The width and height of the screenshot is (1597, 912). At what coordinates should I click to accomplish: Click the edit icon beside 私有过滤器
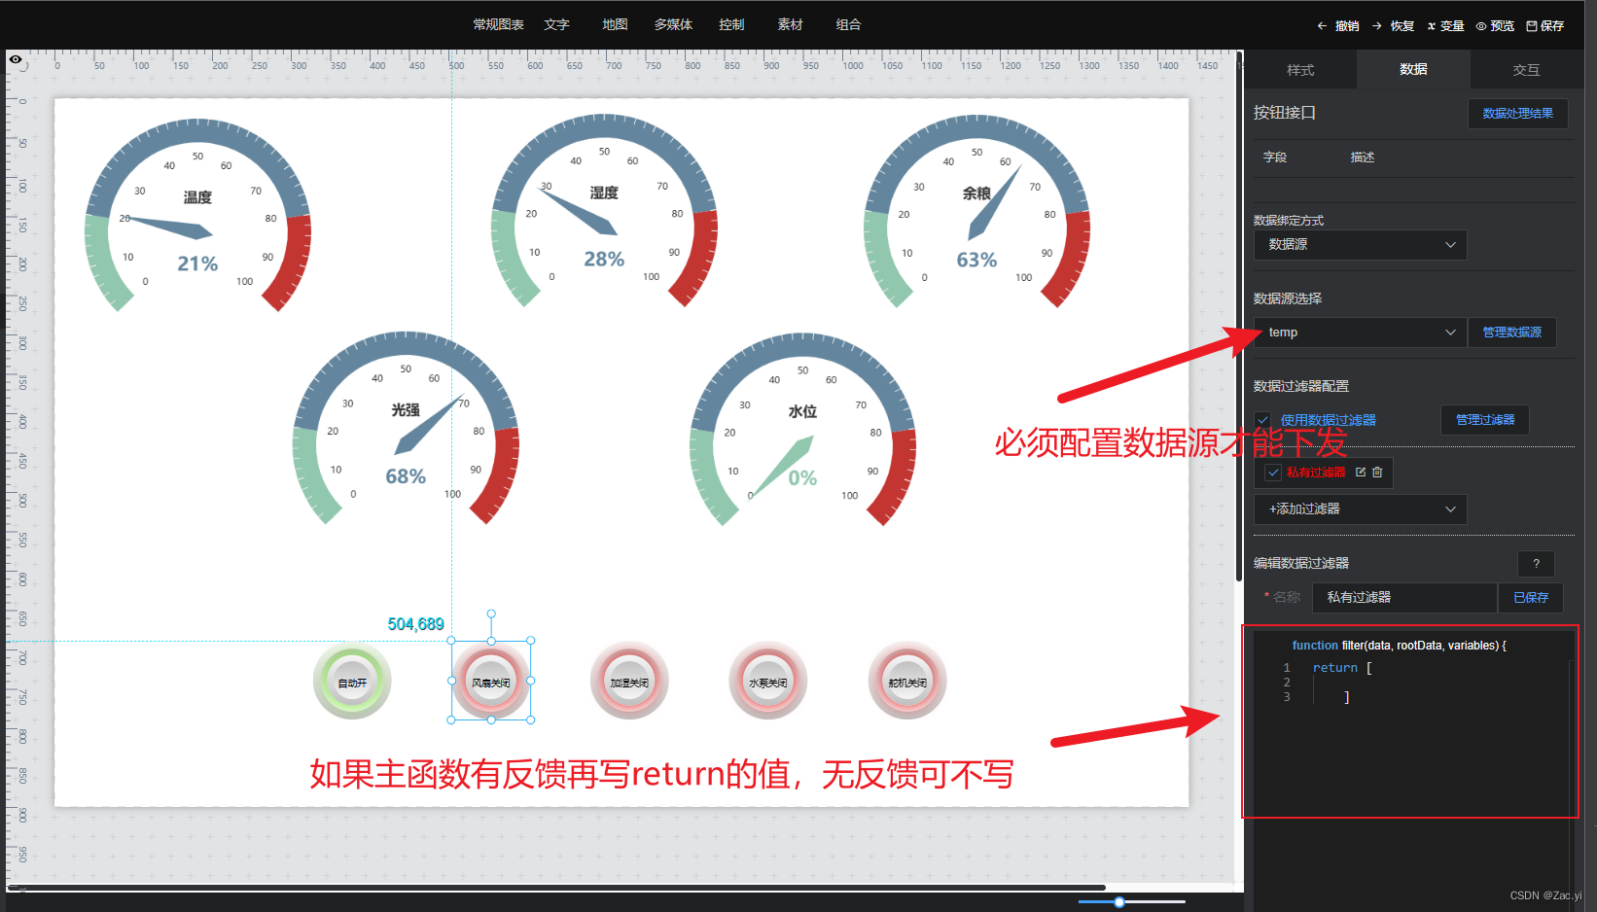coord(1361,473)
